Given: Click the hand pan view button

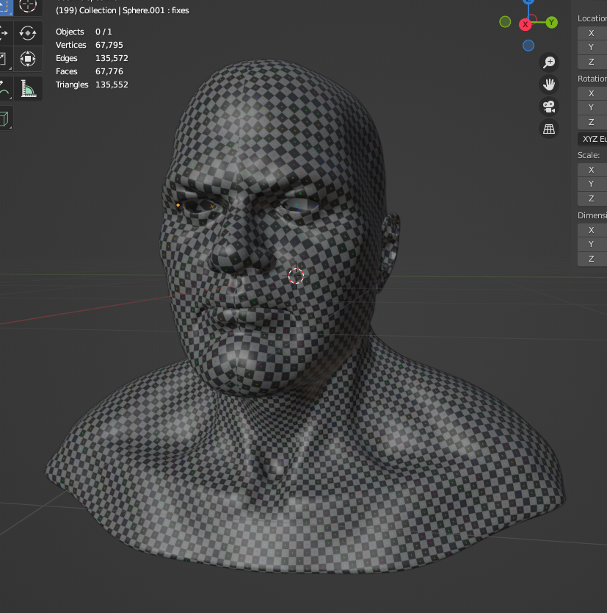Looking at the screenshot, I should [x=548, y=84].
